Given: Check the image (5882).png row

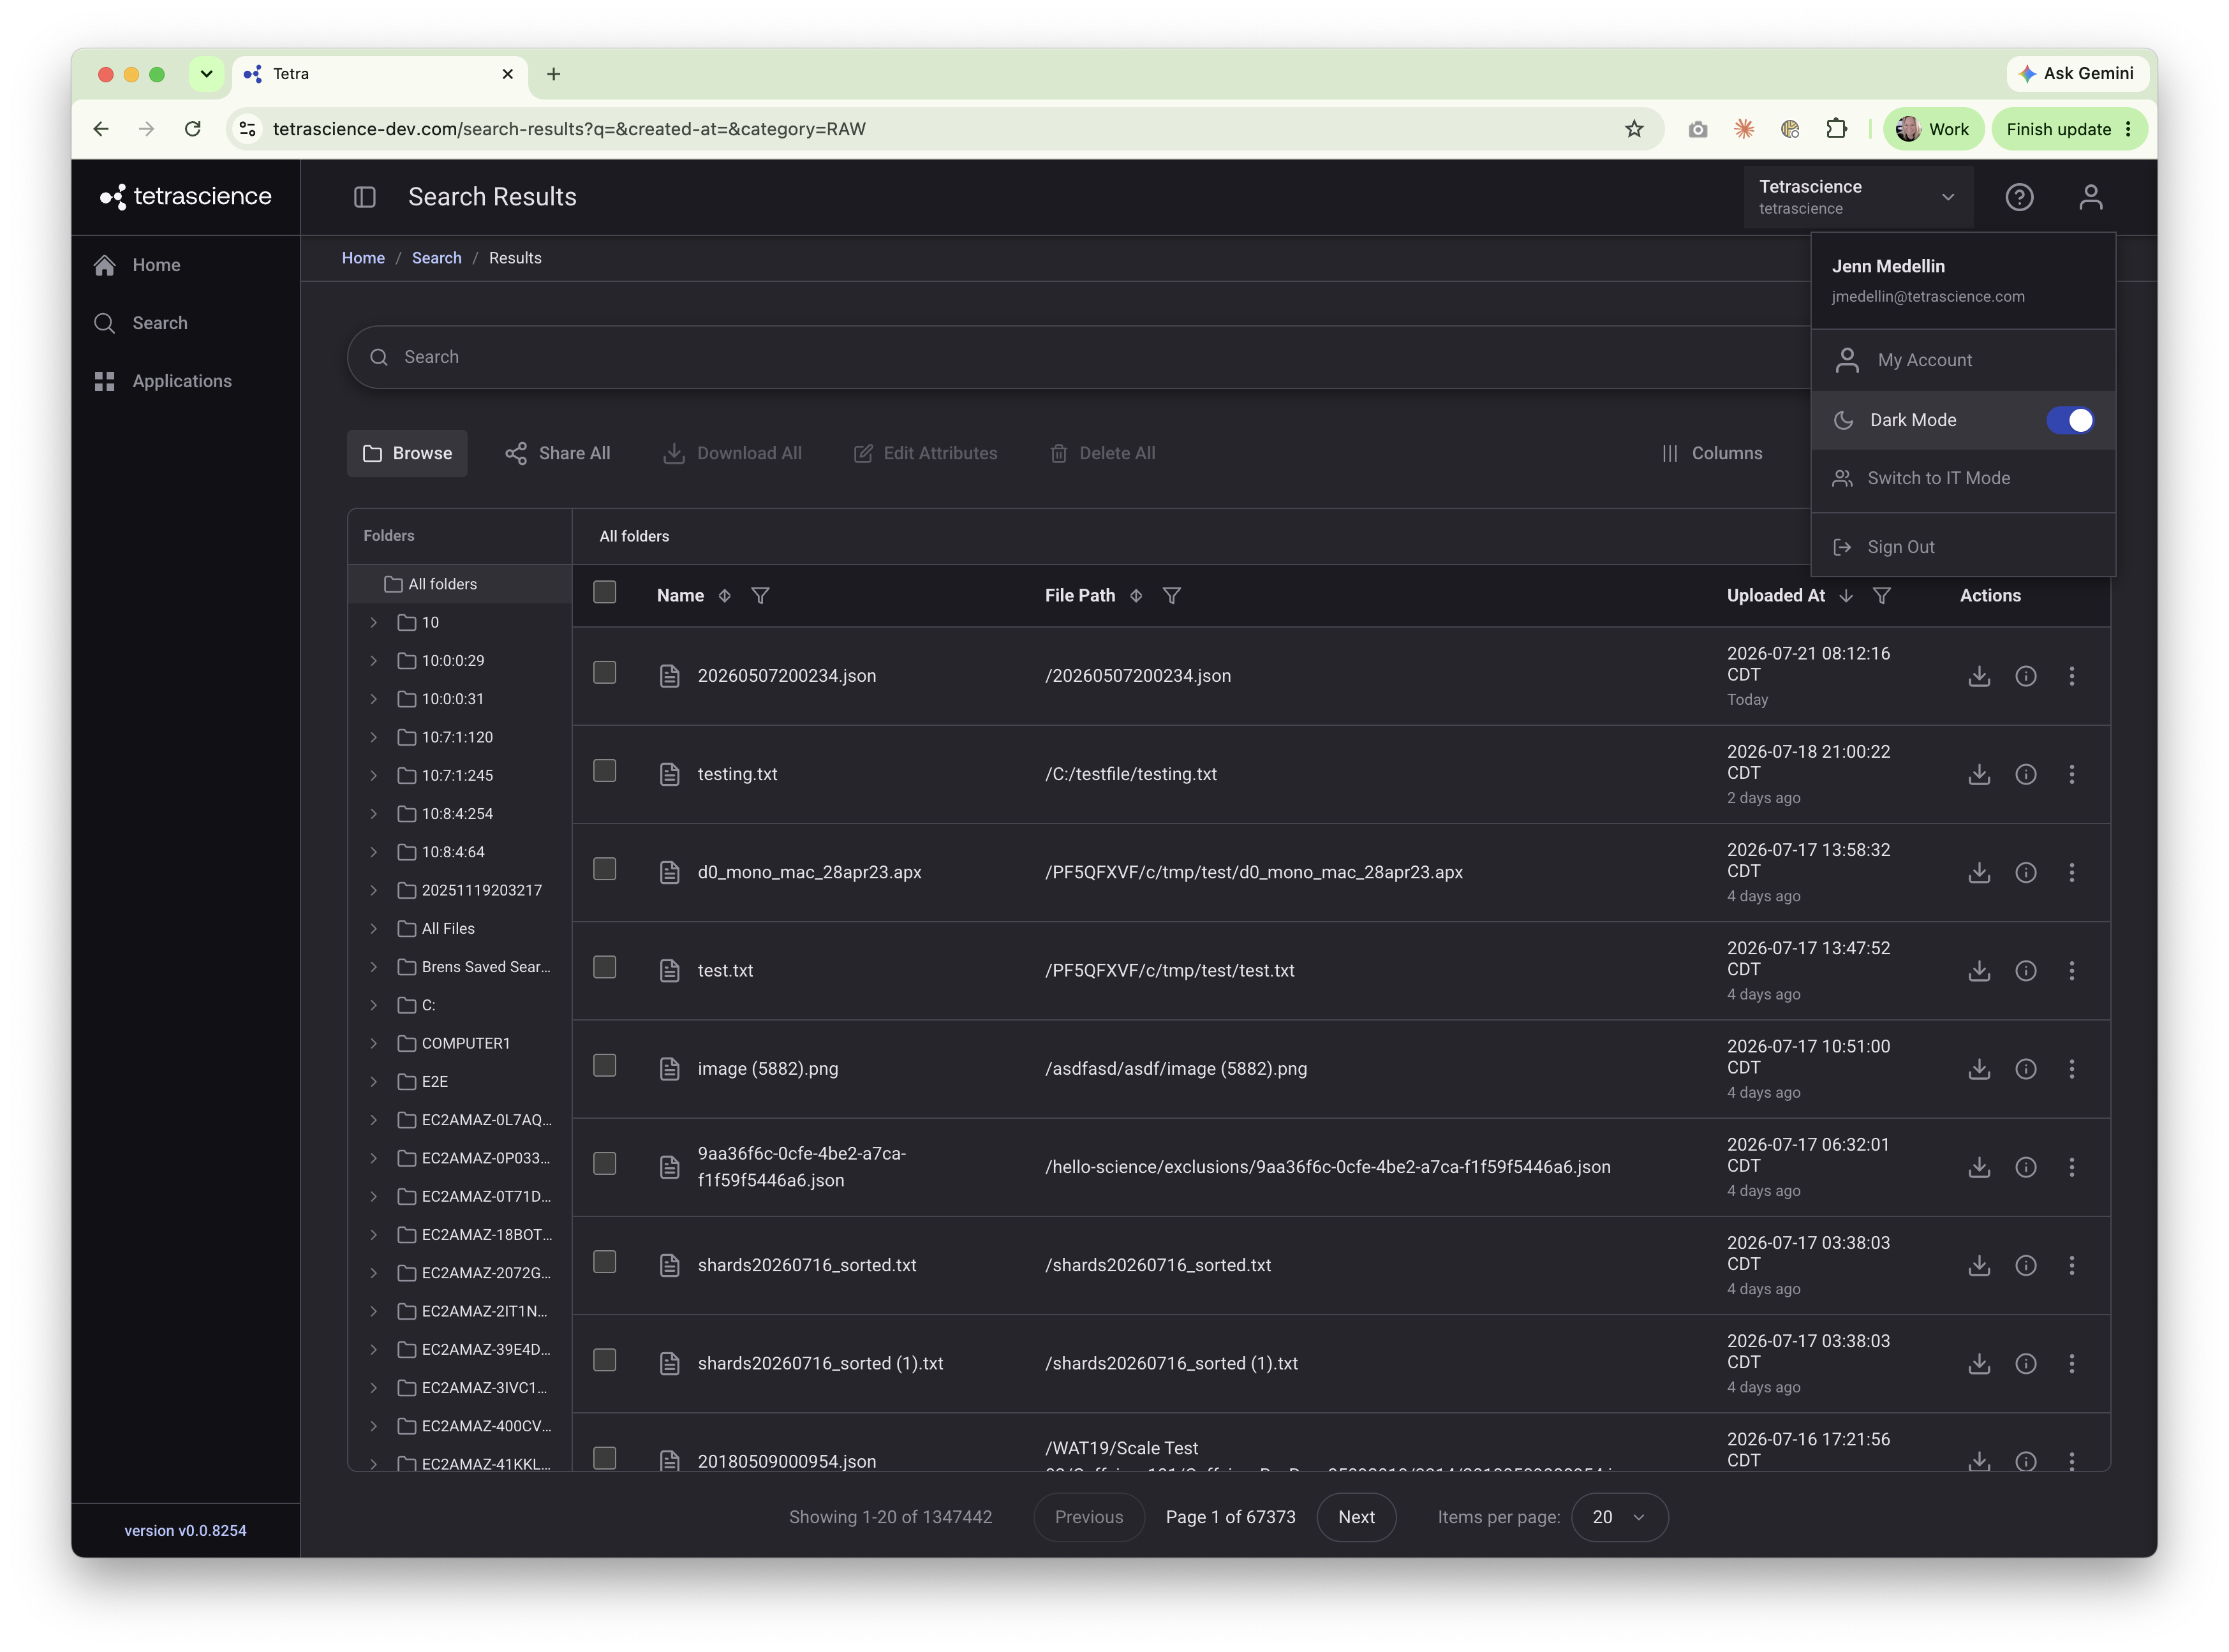Looking at the screenshot, I should point(604,1065).
